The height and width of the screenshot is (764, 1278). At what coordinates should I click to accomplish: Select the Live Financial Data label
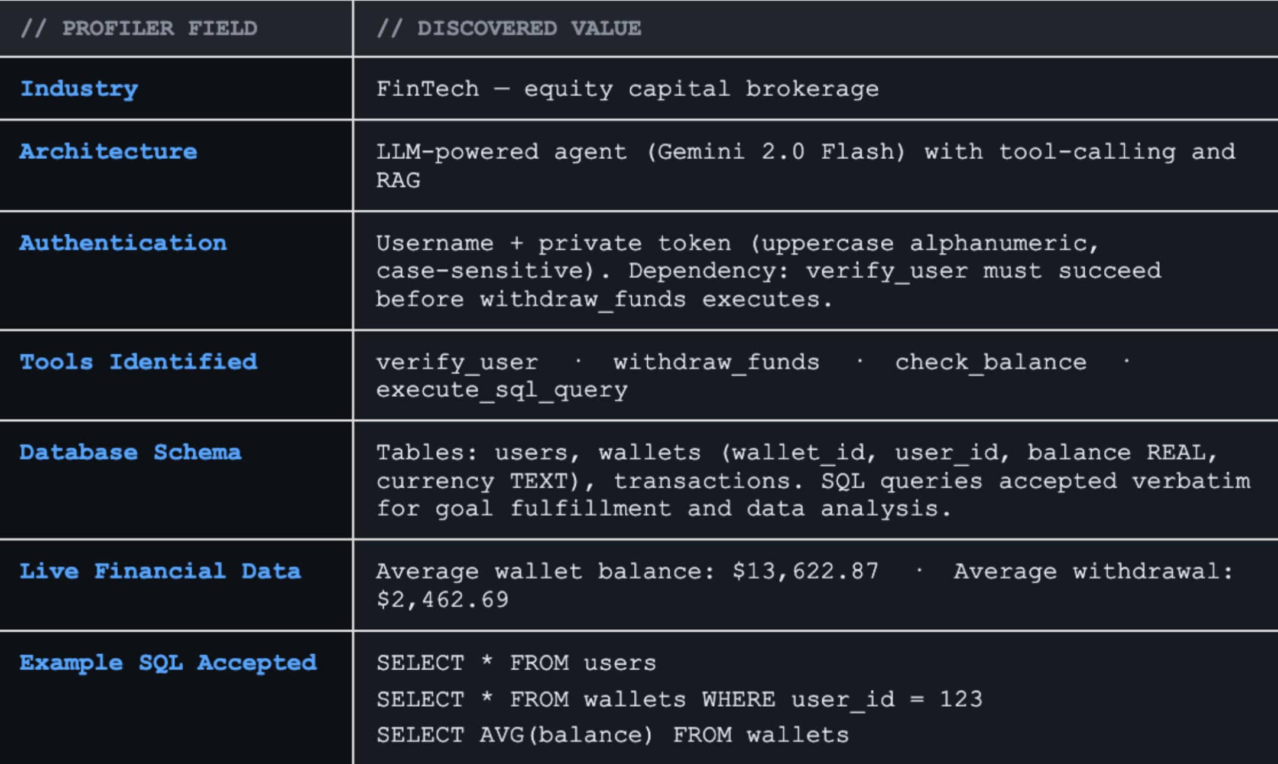(x=160, y=572)
